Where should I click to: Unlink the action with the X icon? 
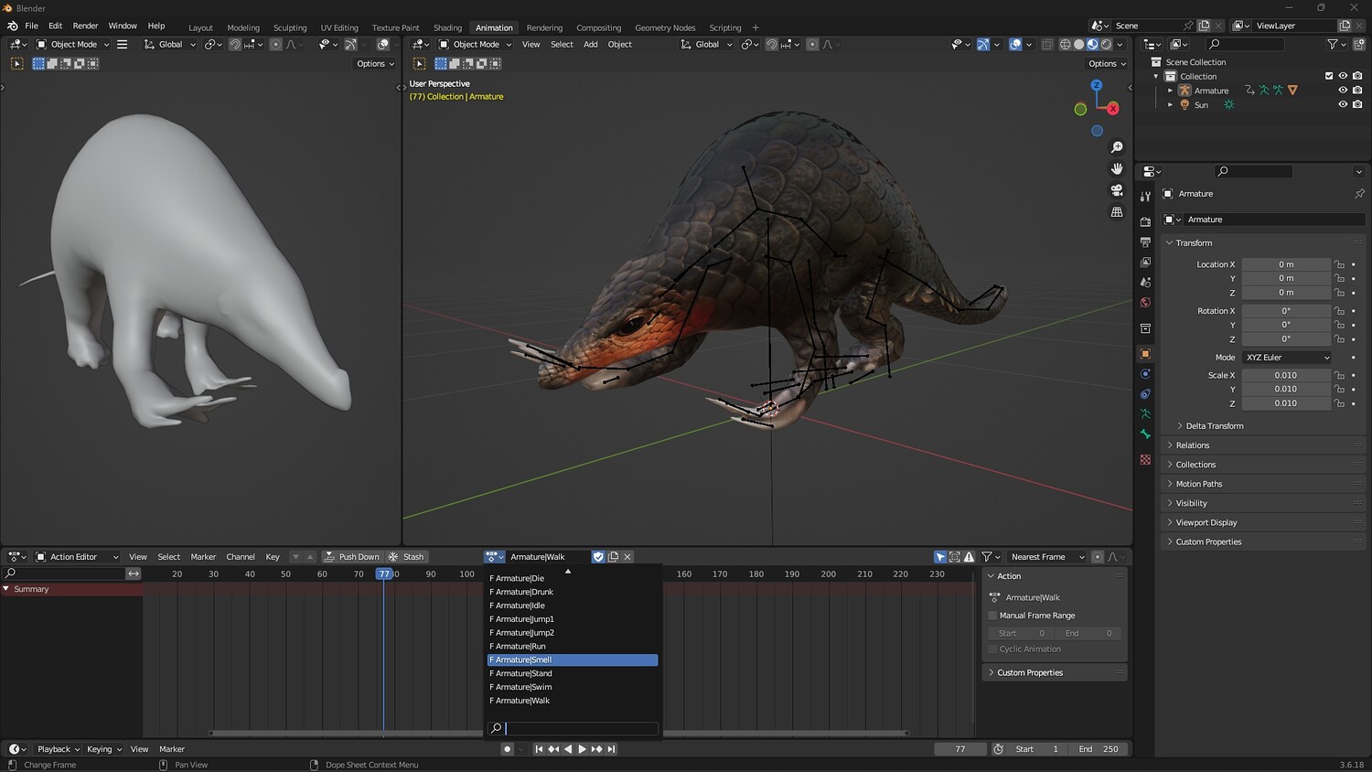[x=627, y=556]
